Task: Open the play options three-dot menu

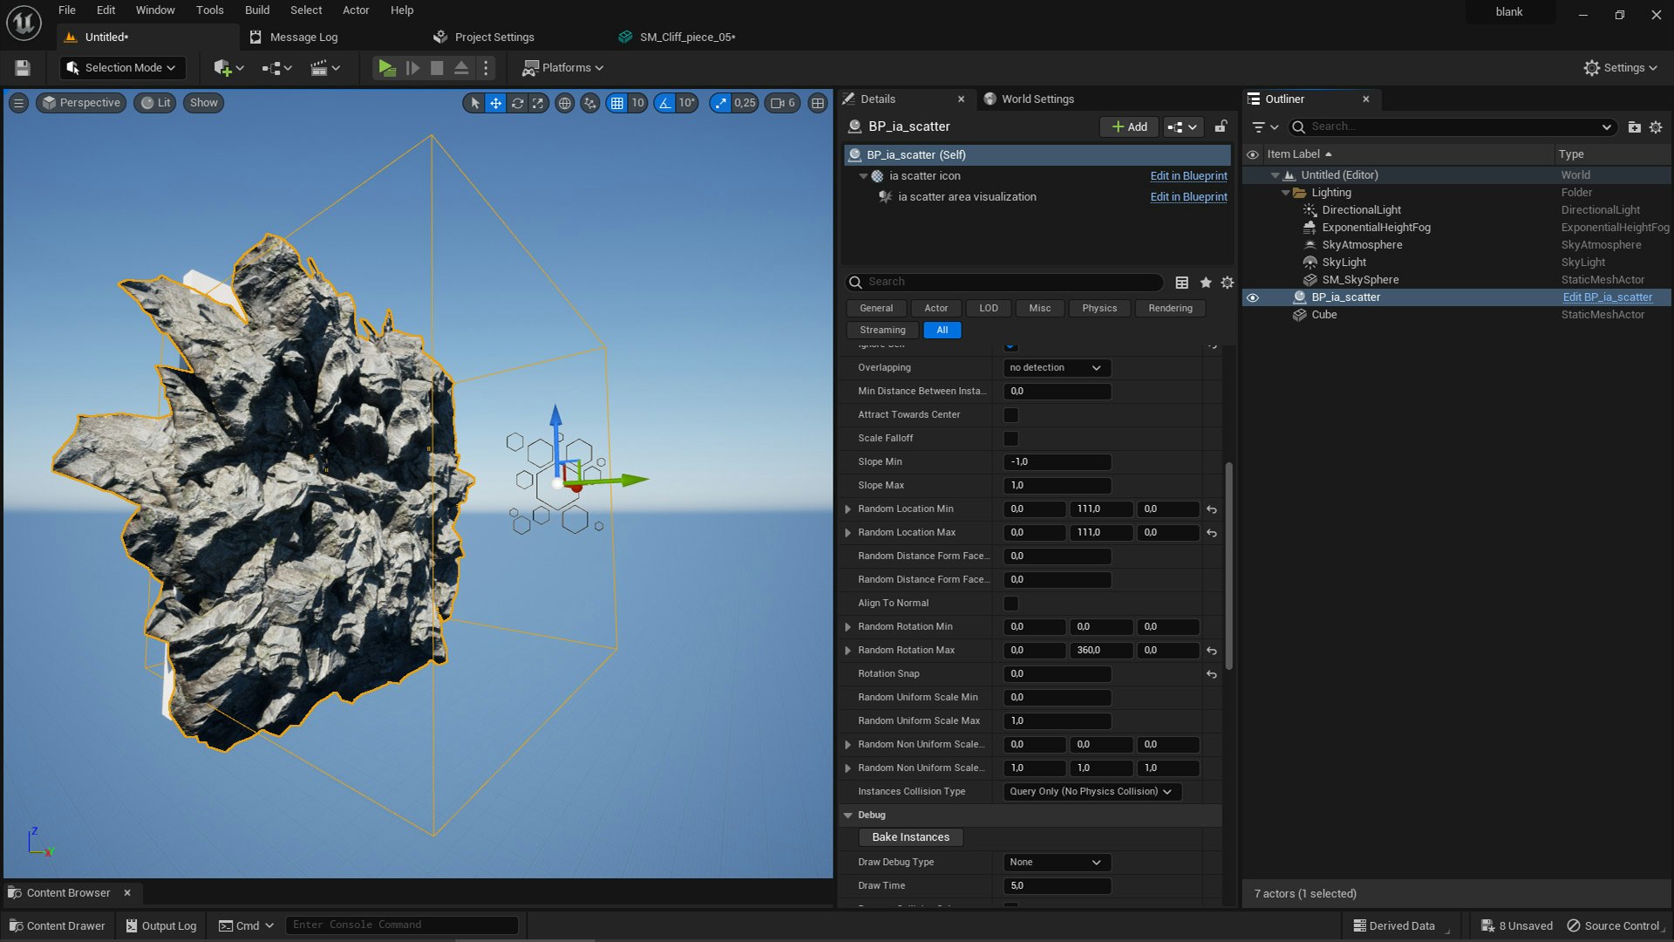Action: (x=487, y=68)
